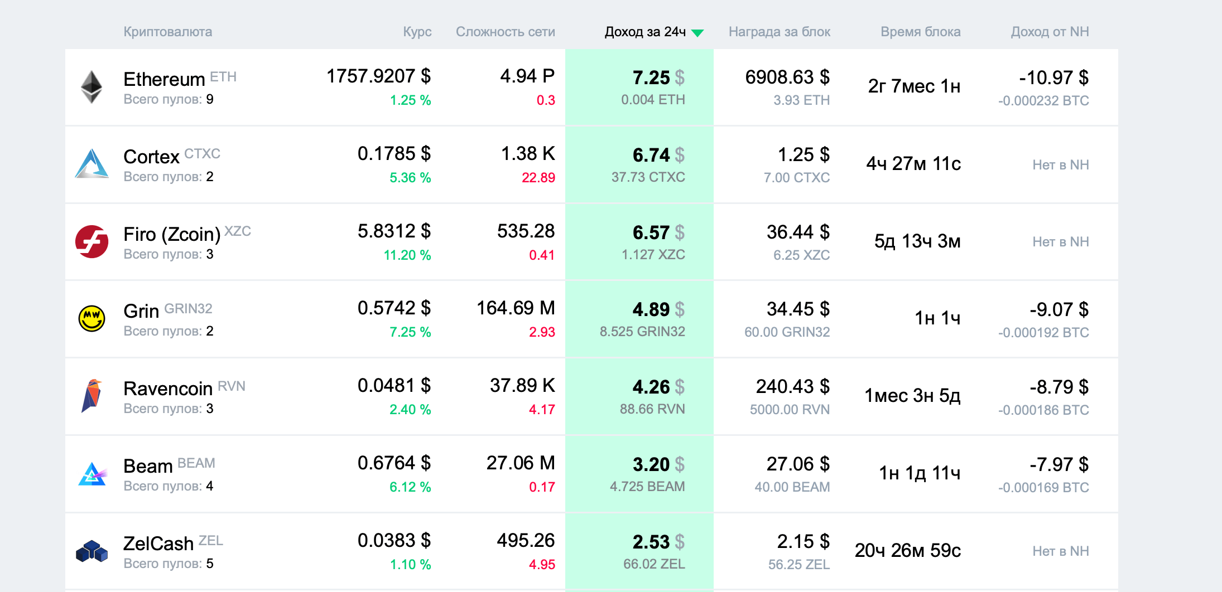Click the Grin yellow smiley logo
The width and height of the screenshot is (1222, 592).
click(x=92, y=318)
